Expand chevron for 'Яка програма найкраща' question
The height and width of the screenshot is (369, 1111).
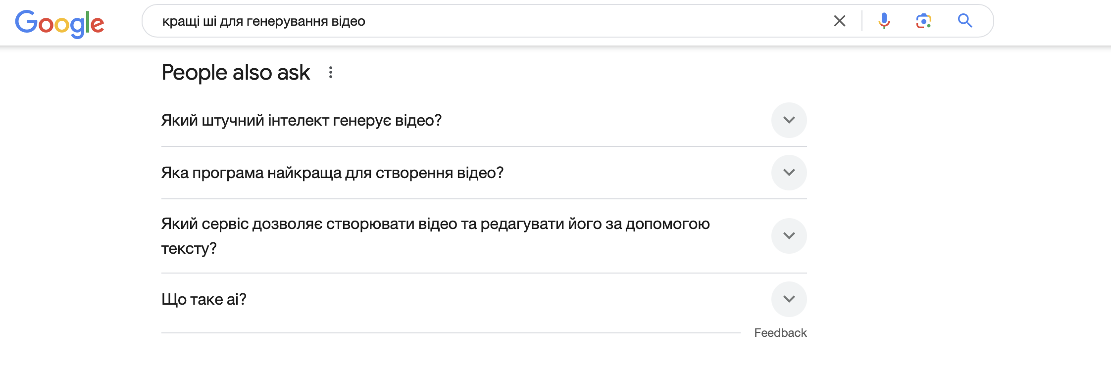click(789, 173)
